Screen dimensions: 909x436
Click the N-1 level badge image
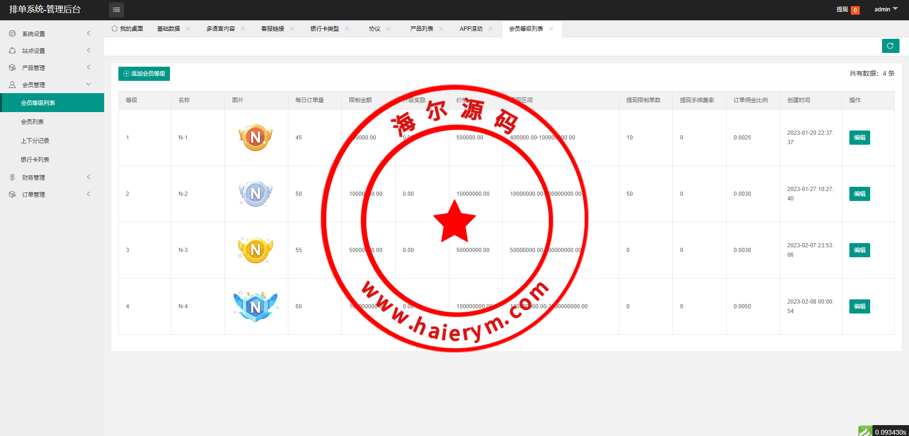(256, 138)
